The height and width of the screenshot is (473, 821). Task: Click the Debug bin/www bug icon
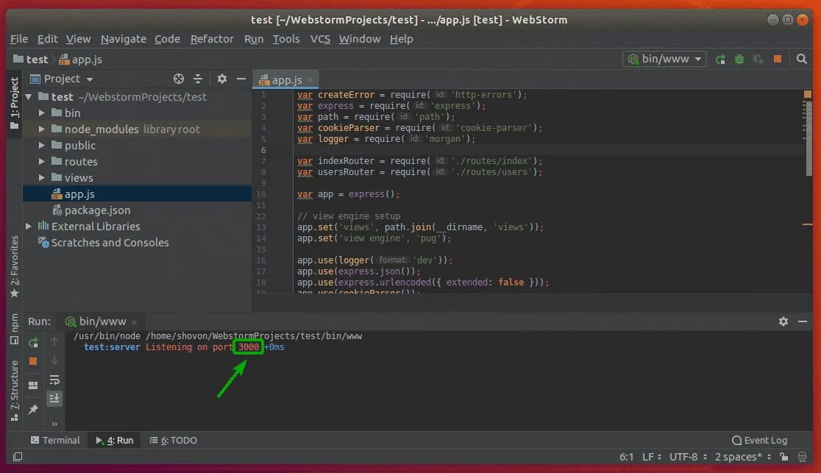tap(739, 59)
